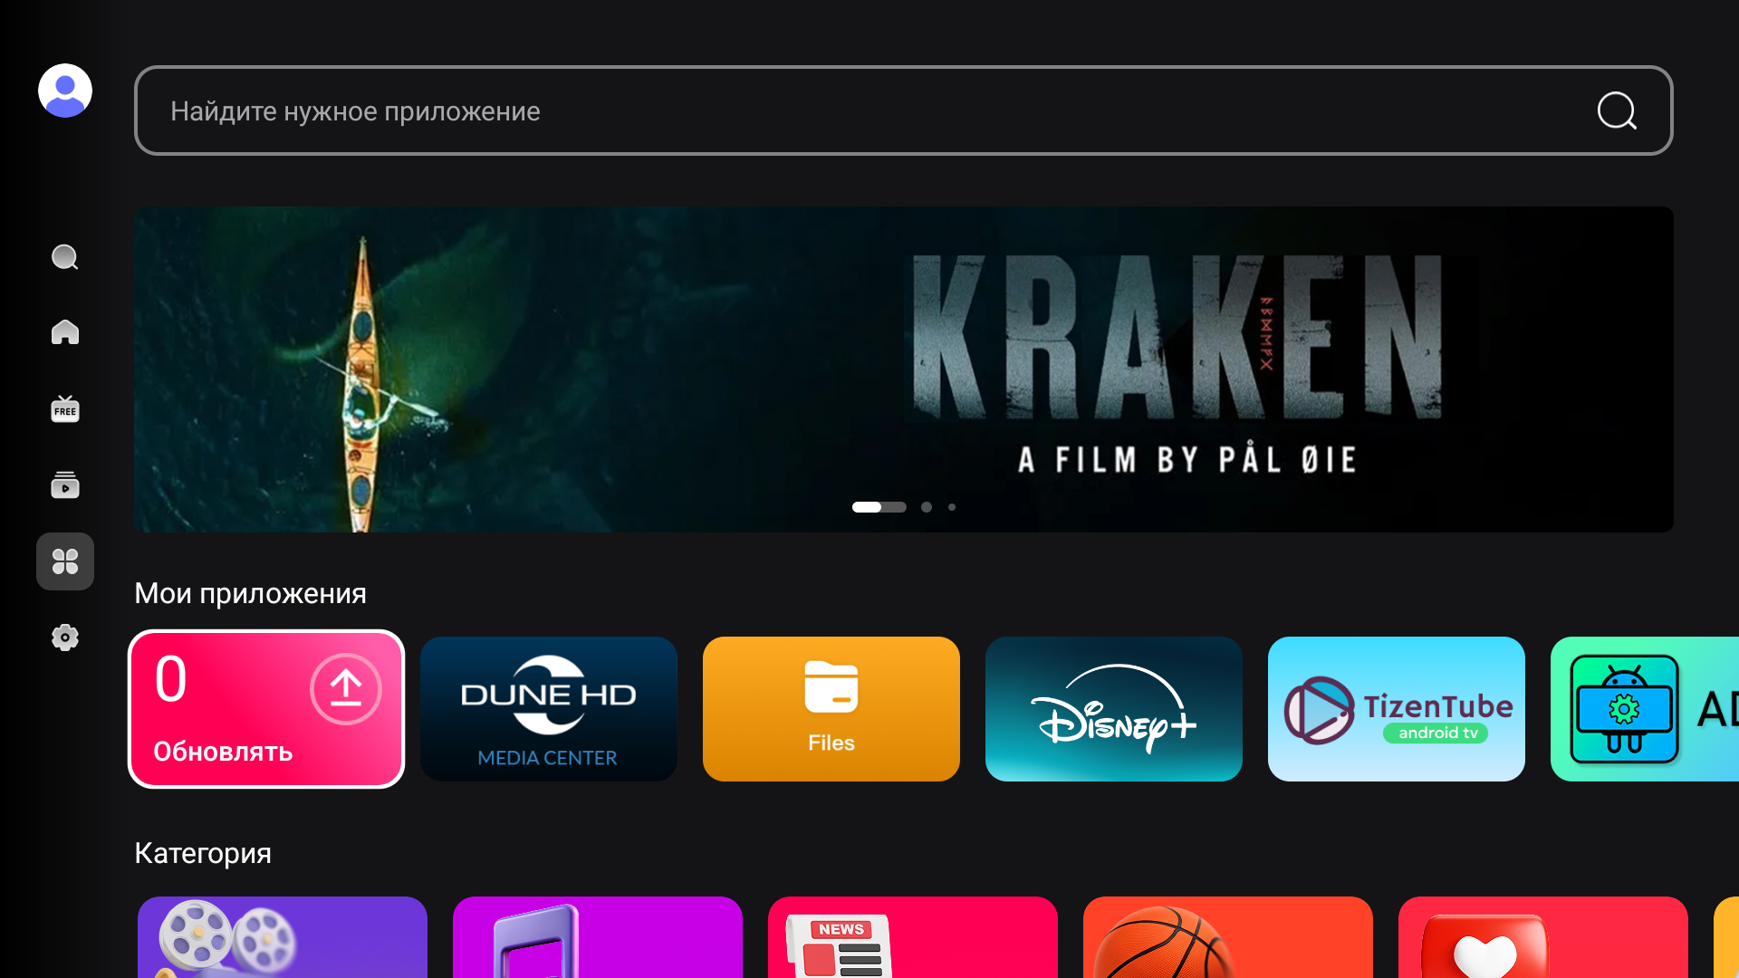Screen dimensions: 1739x978
Task: Open the video library sidebar icon
Action: click(65, 485)
